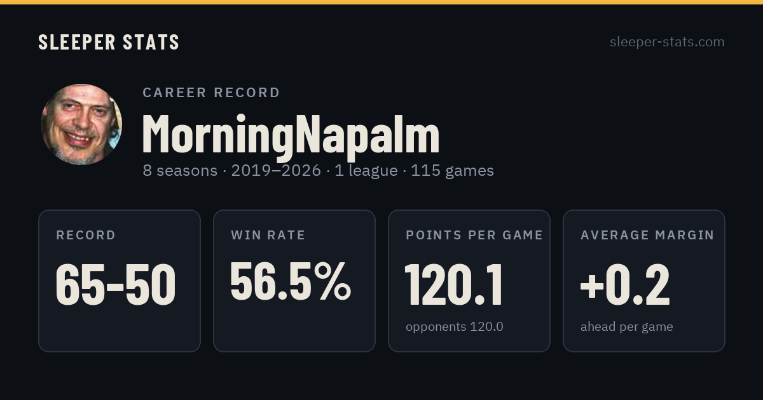
Task: Click the CAREER RECORD label
Action: click(211, 93)
